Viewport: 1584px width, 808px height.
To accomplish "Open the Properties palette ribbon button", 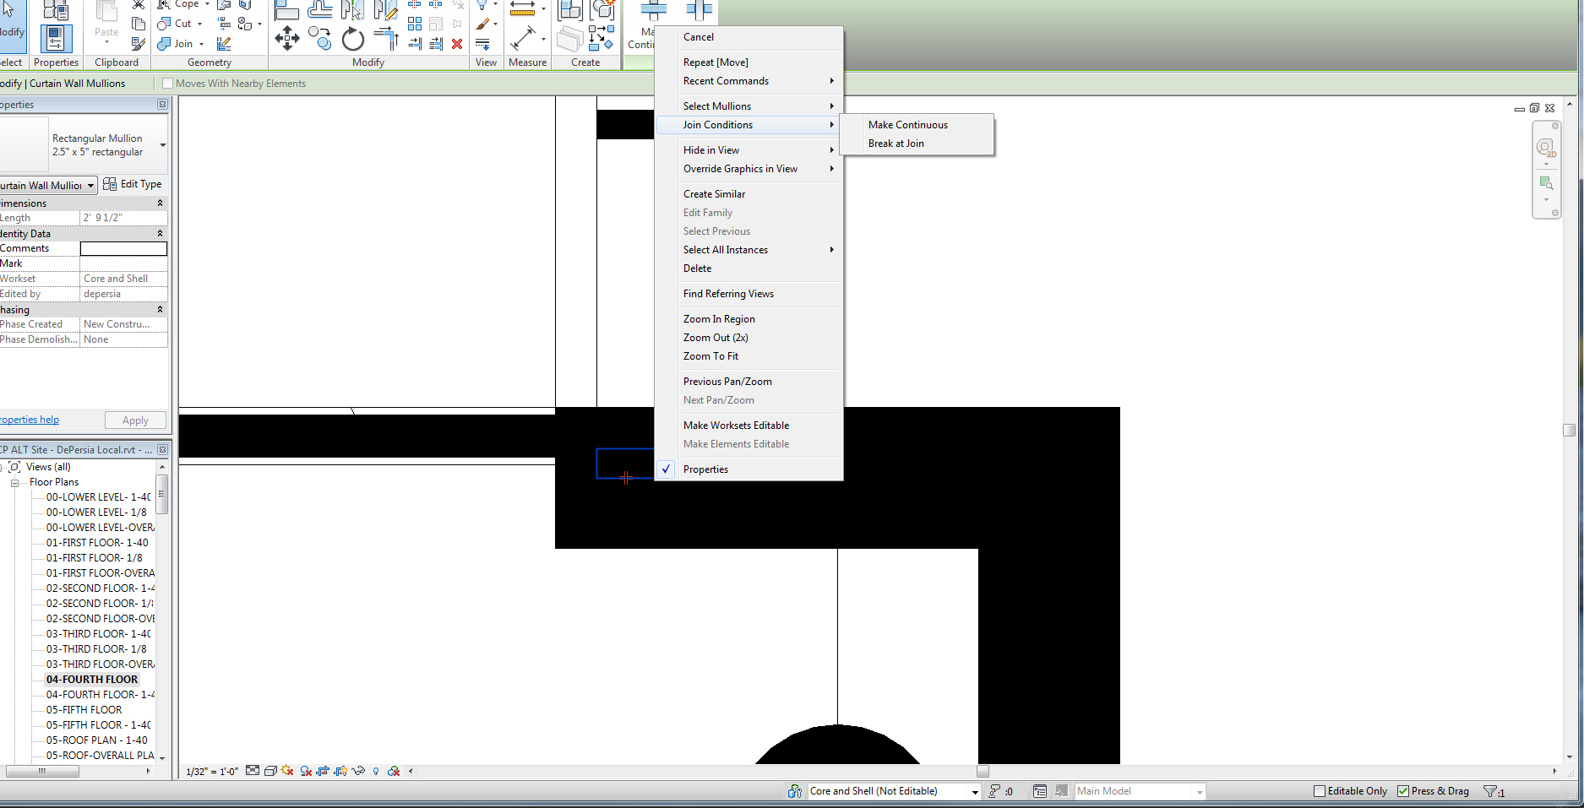I will click(x=56, y=39).
